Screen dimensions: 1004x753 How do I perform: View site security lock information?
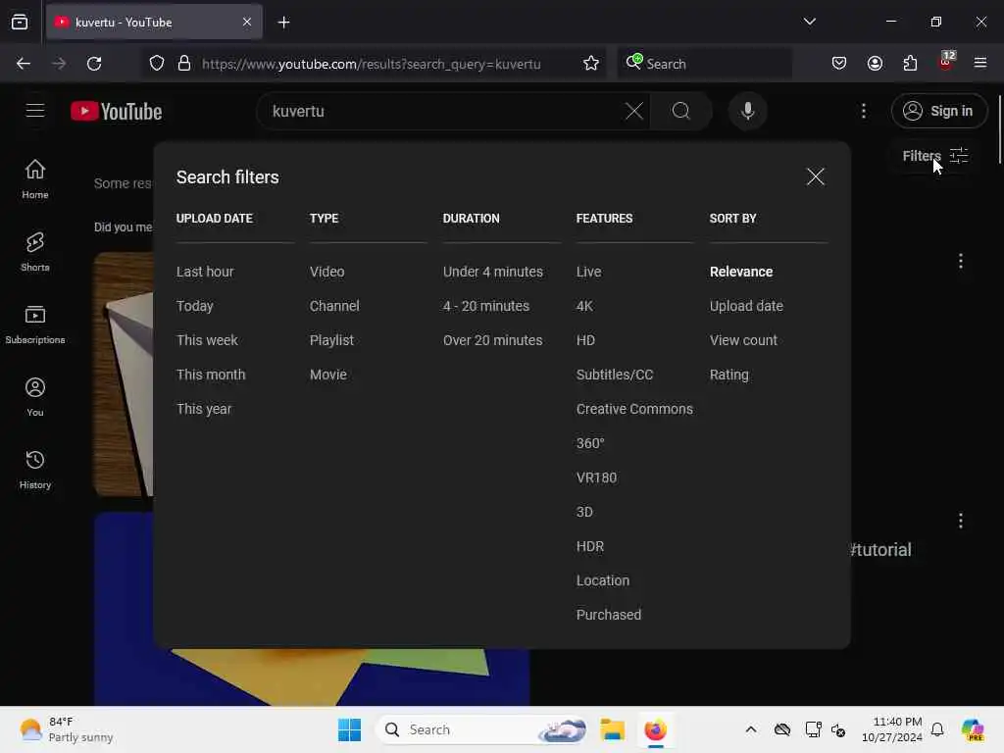click(x=184, y=64)
